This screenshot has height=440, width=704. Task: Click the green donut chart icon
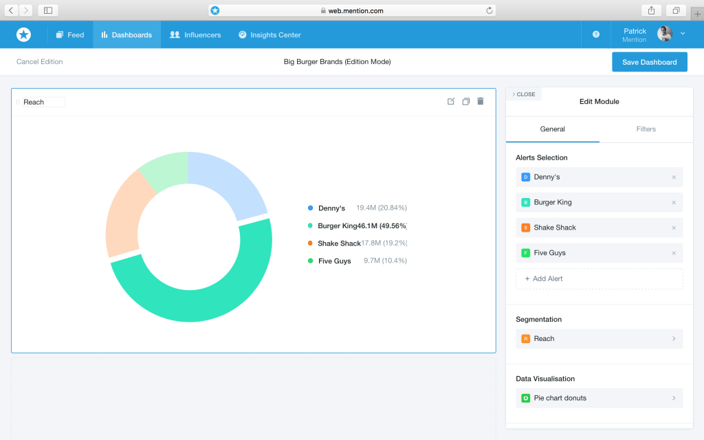(x=525, y=398)
